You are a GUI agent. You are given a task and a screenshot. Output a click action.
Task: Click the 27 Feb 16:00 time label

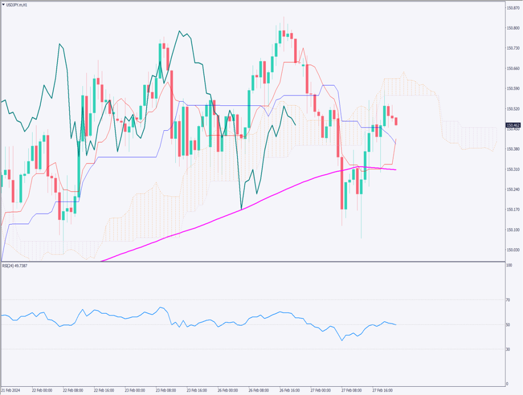(383, 389)
